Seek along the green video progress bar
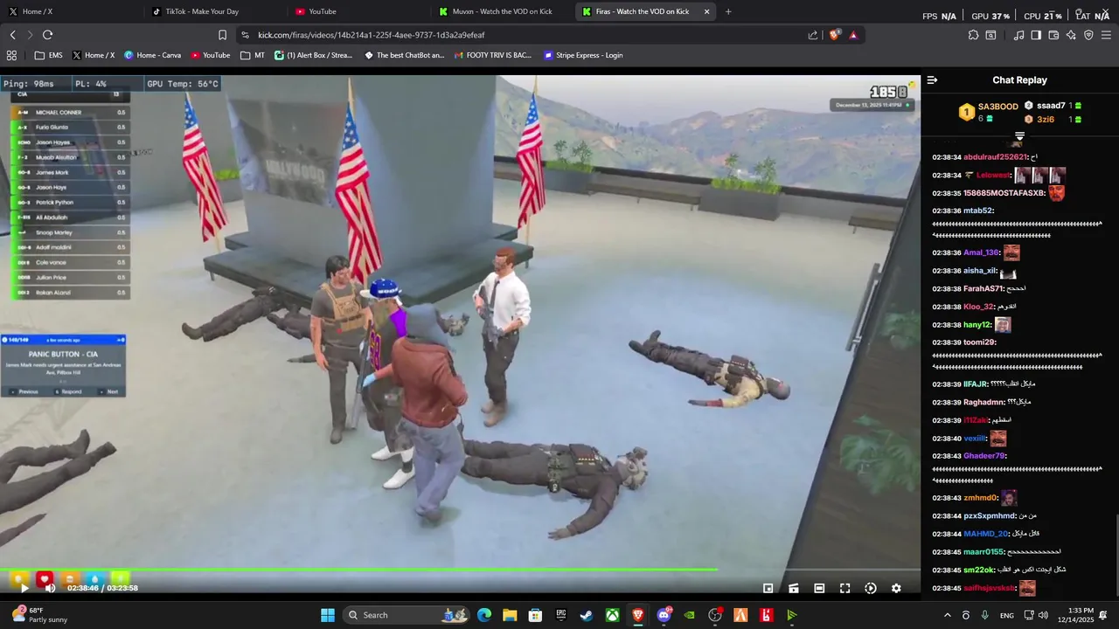 (x=460, y=570)
